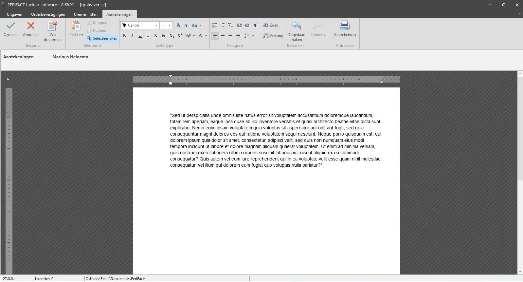Toggle single underline formatting
Screen dimensions: 523x282
(140, 36)
